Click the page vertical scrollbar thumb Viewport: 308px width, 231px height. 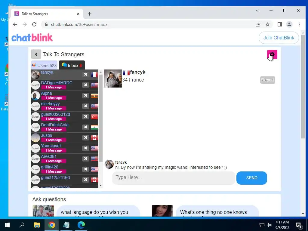(303, 86)
